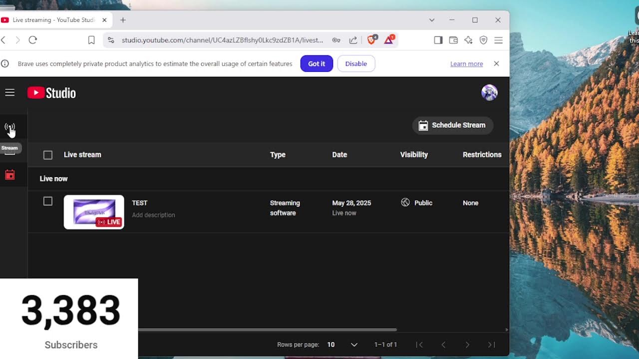Open the Brave Shields lion icon
This screenshot has width=639, height=359.
point(372,39)
